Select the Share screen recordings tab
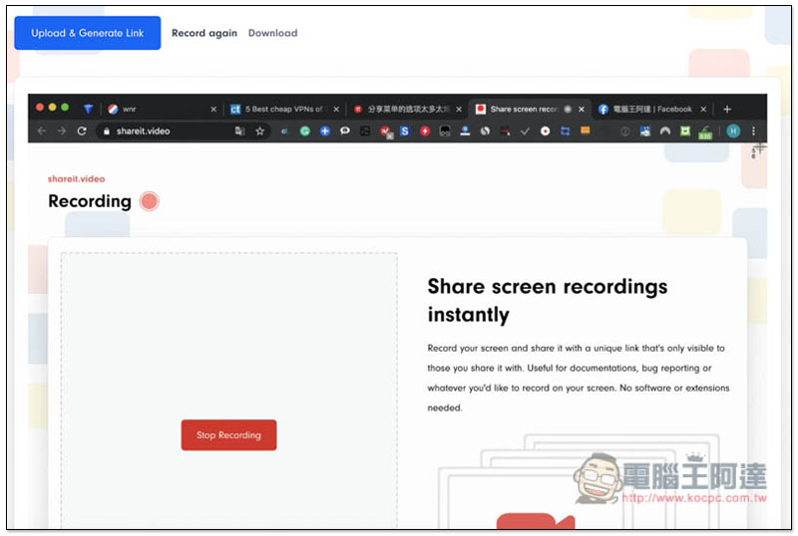The image size is (798, 536). pyautogui.click(x=529, y=109)
